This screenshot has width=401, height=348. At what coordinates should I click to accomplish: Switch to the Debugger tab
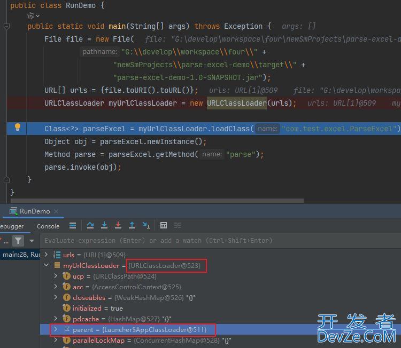point(12,226)
